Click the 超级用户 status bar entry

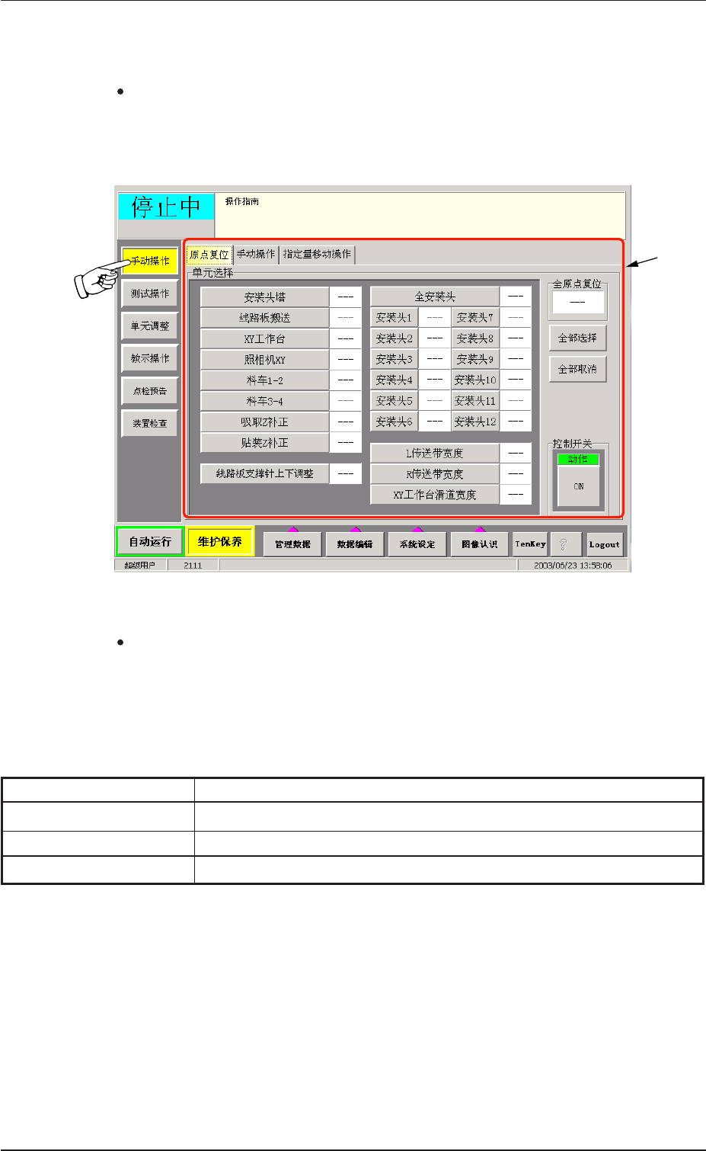(x=139, y=566)
